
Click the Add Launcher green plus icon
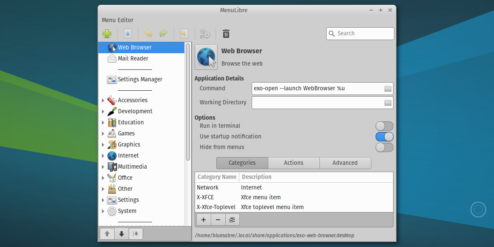(107, 33)
